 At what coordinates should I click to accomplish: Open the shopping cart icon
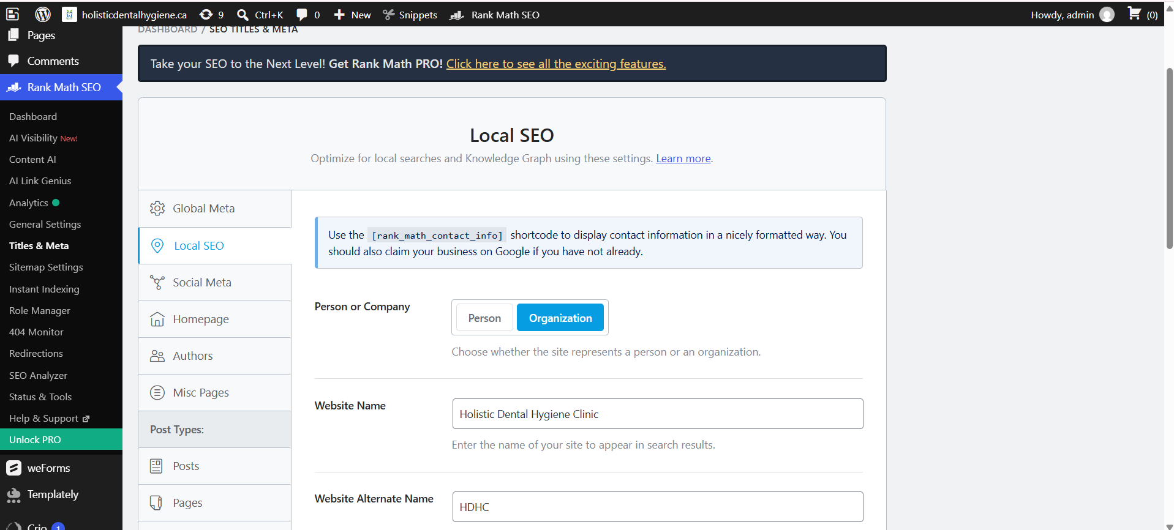tap(1134, 13)
